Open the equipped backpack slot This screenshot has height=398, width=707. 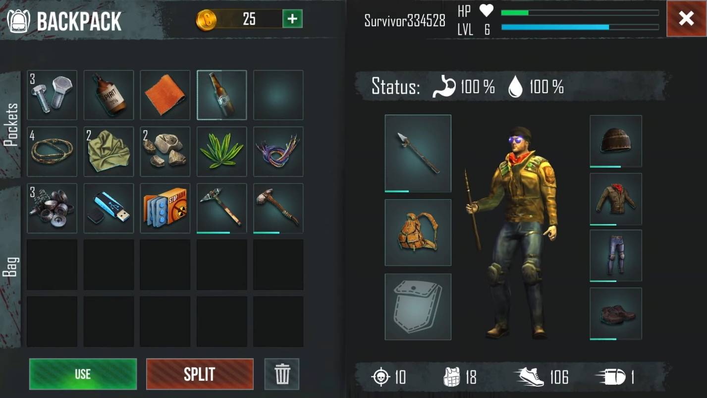[x=418, y=232]
